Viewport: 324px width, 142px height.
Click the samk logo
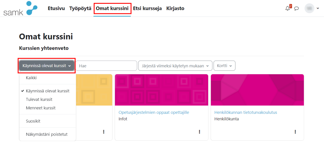[x=20, y=8]
